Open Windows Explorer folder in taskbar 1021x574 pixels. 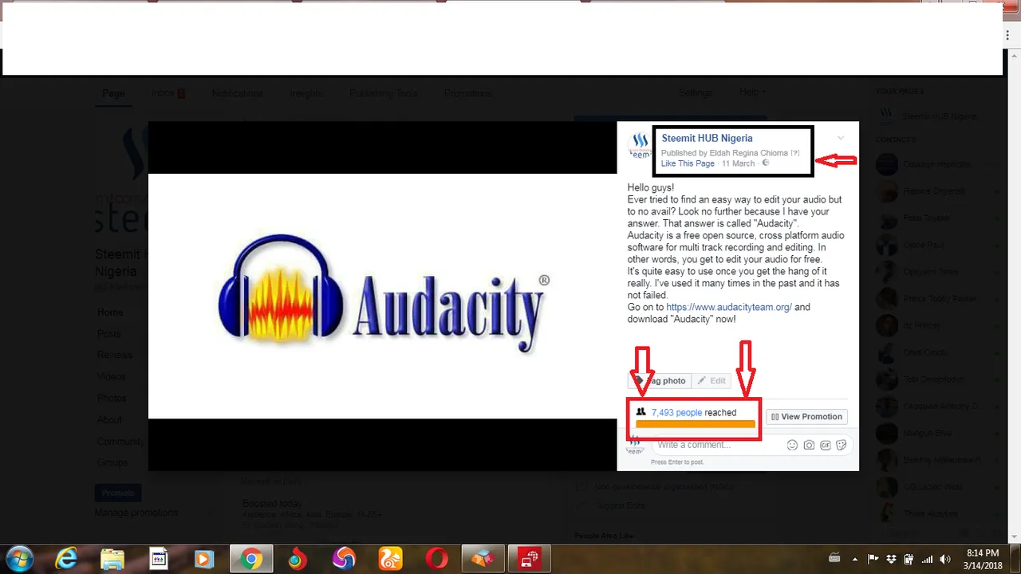(112, 559)
